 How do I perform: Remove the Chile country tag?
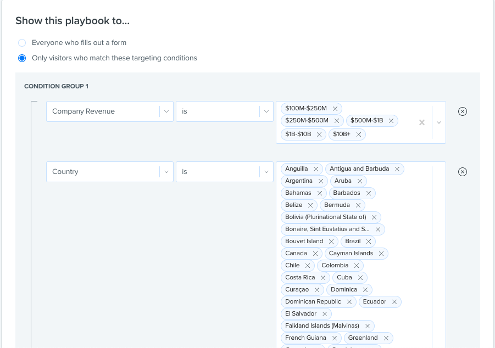click(308, 266)
